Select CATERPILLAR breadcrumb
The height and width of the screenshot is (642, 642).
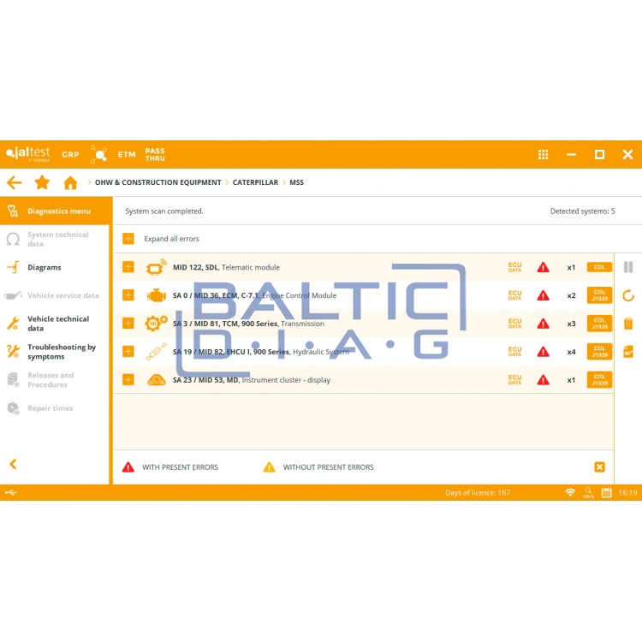click(255, 182)
